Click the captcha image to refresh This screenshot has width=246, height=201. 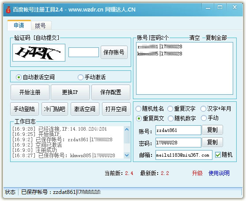39,53
